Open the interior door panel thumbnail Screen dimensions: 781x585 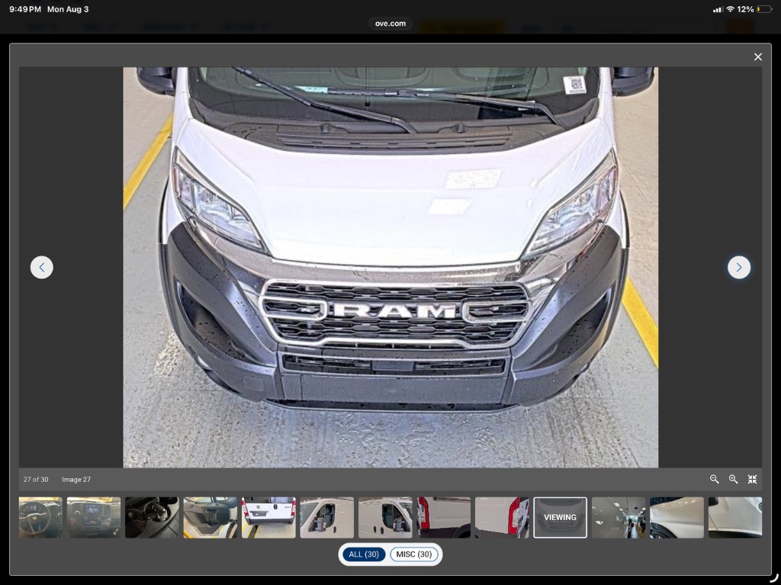click(x=211, y=517)
